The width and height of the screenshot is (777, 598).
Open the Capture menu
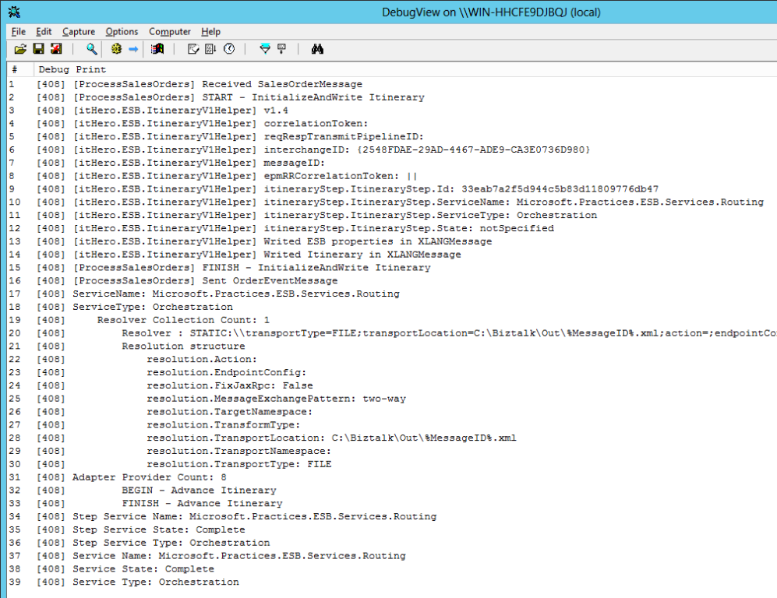tap(78, 32)
